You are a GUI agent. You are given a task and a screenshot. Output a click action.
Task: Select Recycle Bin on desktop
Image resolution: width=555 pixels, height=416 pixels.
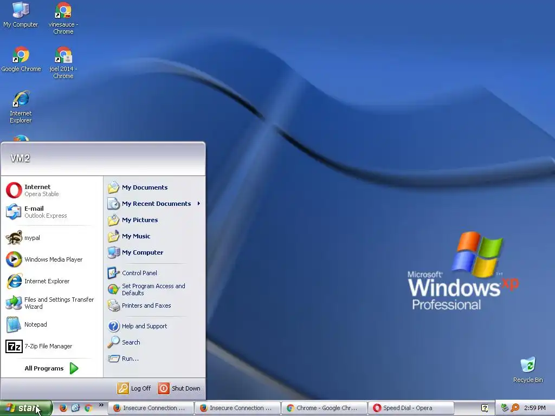tap(528, 370)
